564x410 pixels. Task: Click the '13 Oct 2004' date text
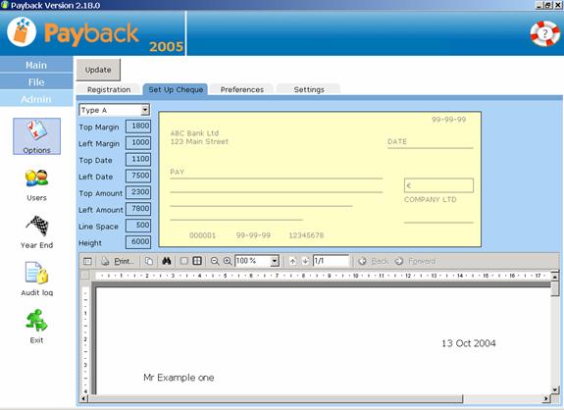click(468, 343)
